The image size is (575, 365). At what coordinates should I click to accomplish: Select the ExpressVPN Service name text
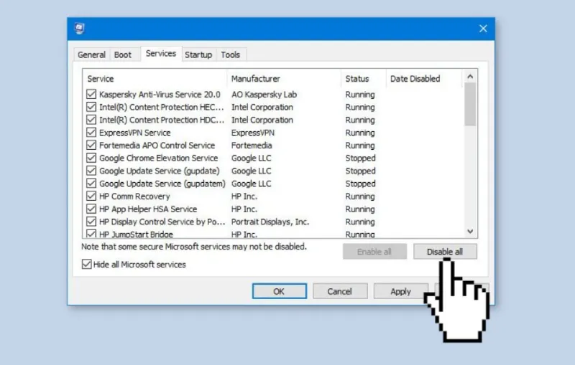click(x=135, y=133)
